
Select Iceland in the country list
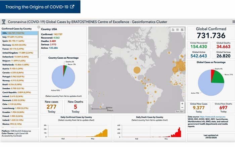click(19, 120)
